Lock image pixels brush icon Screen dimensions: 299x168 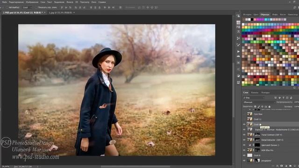click(259, 107)
